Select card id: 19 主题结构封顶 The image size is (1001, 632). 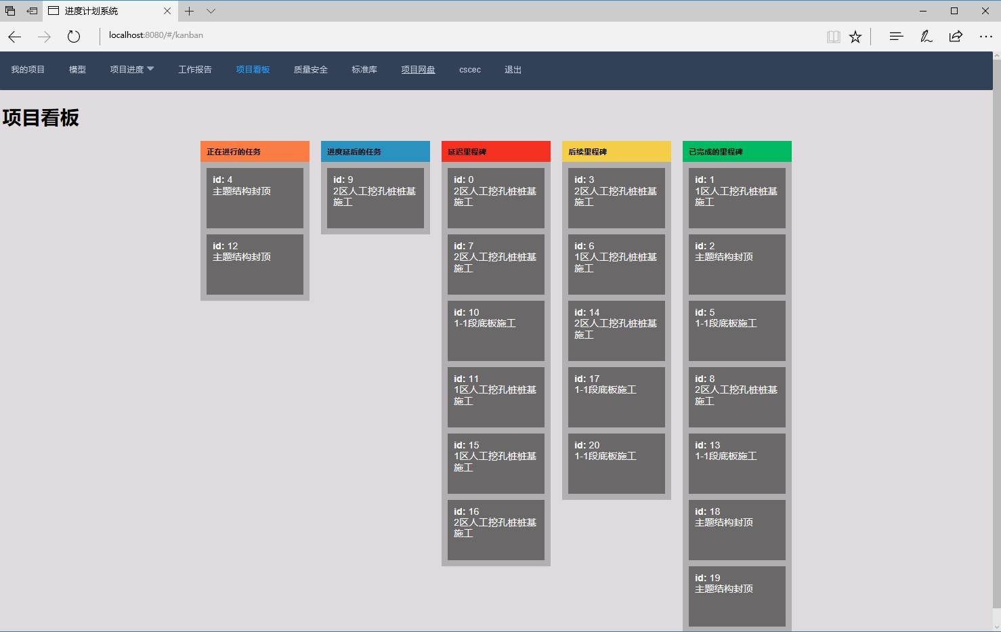737,596
